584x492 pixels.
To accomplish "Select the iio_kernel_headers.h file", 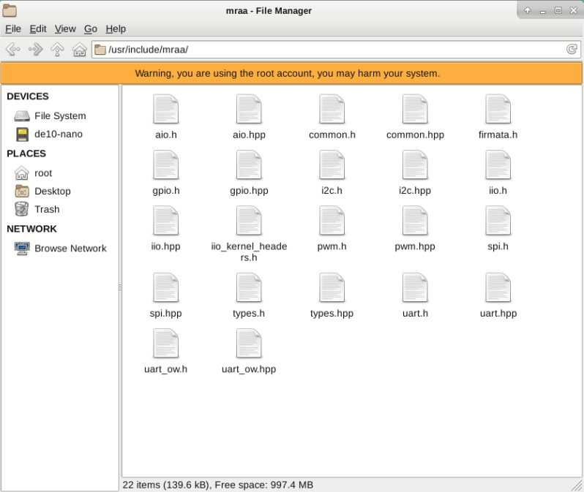I will coord(249,222).
